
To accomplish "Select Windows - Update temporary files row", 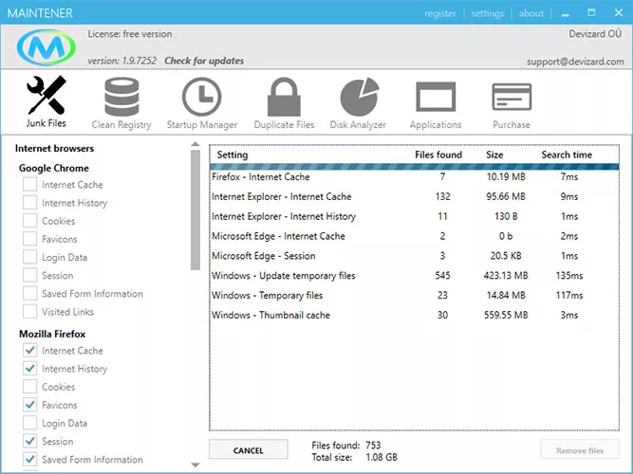I will (x=414, y=276).
